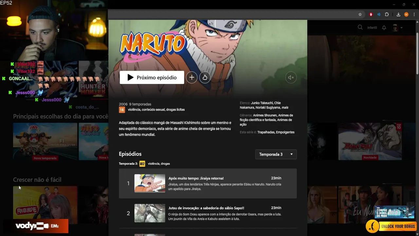Open the Baki card marked Novidade
Image resolution: width=419 pixels, height=236 pixels.
point(370,142)
